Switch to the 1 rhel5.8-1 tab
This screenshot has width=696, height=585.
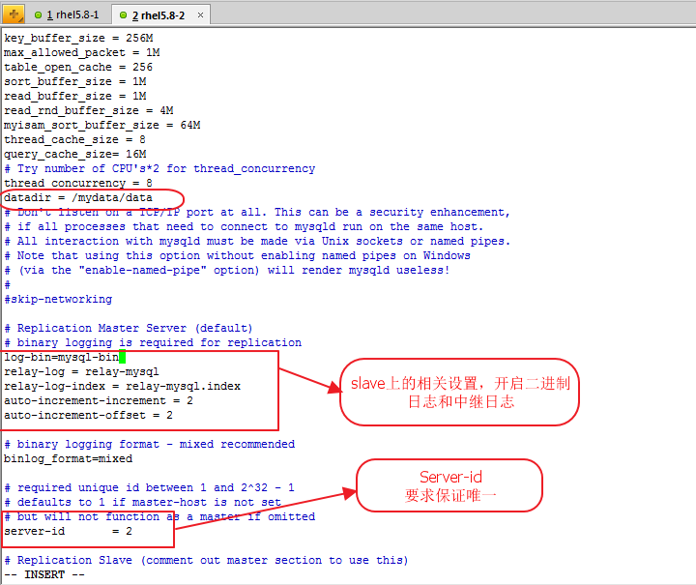(67, 15)
